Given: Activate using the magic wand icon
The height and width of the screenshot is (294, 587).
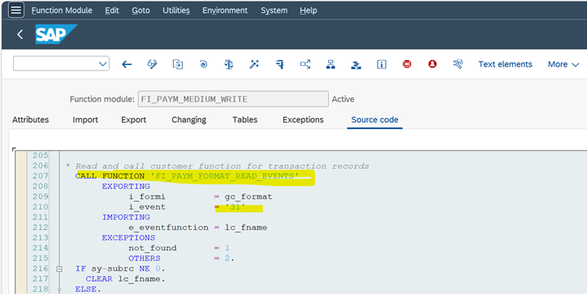Looking at the screenshot, I should (x=254, y=64).
